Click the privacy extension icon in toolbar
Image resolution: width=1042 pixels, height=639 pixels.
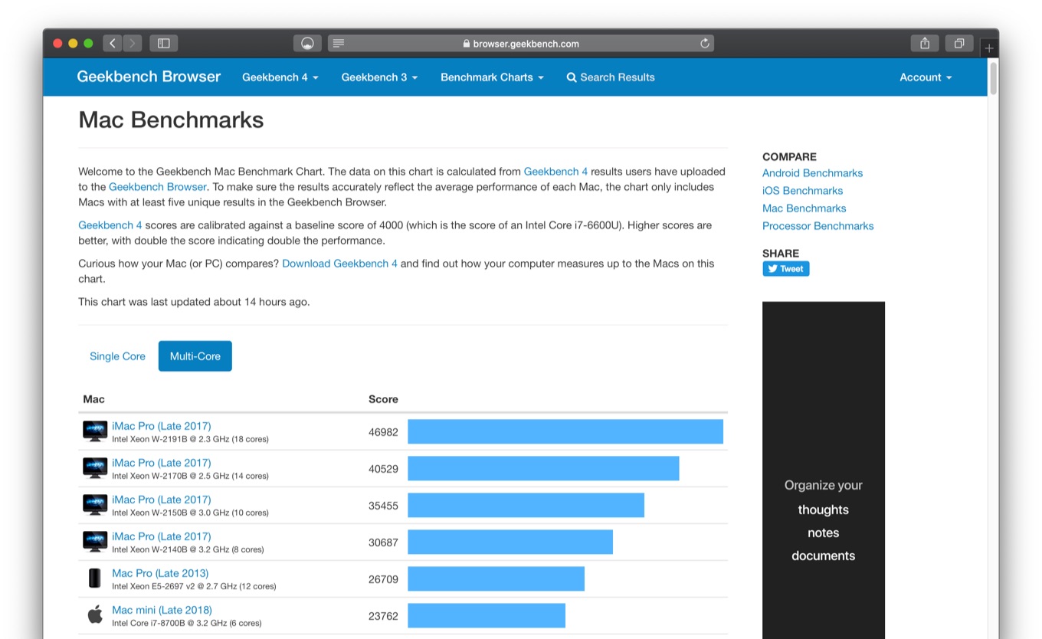[x=307, y=44]
